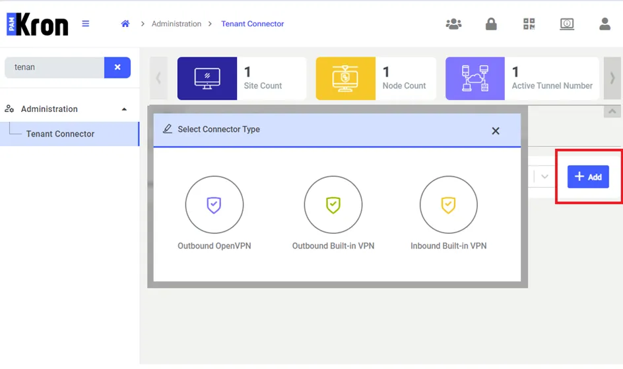623x369 pixels.
Task: Collapse the panel with the up chevron
Action: pos(612,111)
